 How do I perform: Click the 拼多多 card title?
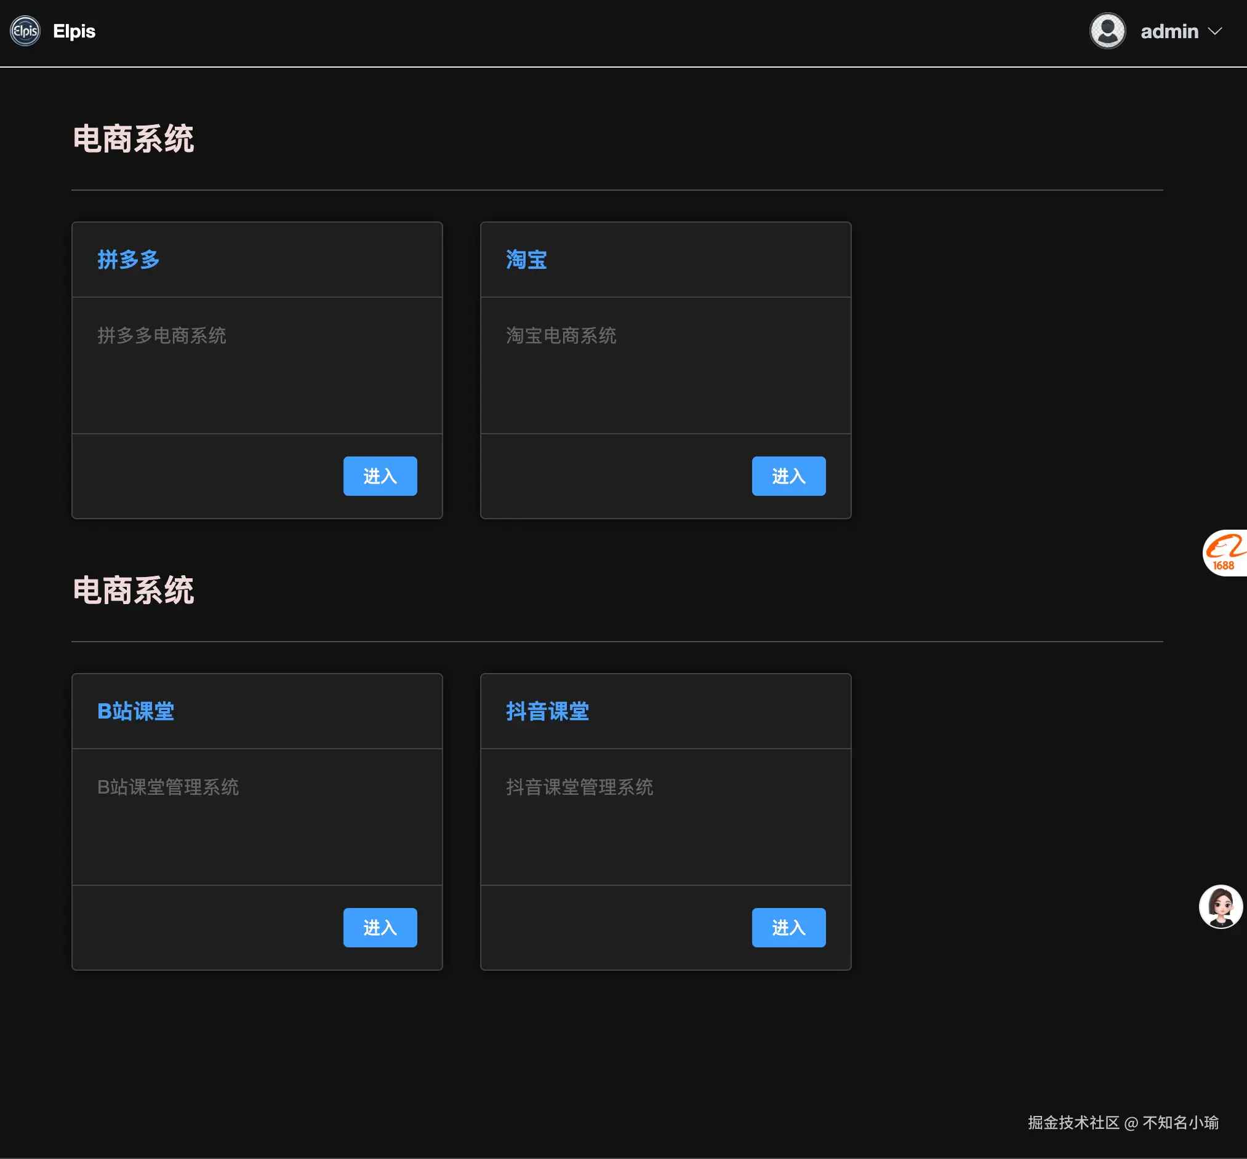pos(129,260)
